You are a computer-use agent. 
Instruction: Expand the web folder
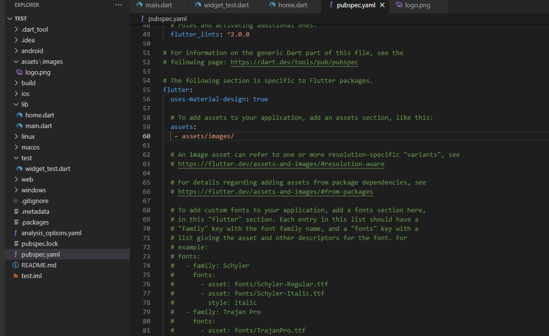click(x=16, y=179)
